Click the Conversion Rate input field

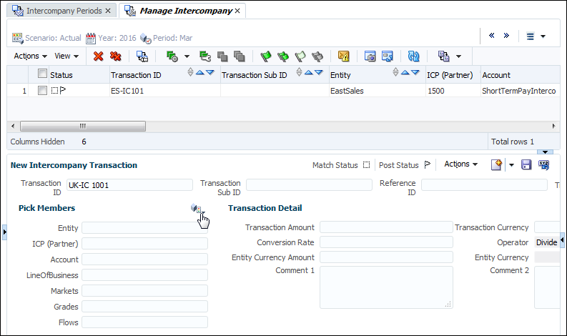point(386,242)
